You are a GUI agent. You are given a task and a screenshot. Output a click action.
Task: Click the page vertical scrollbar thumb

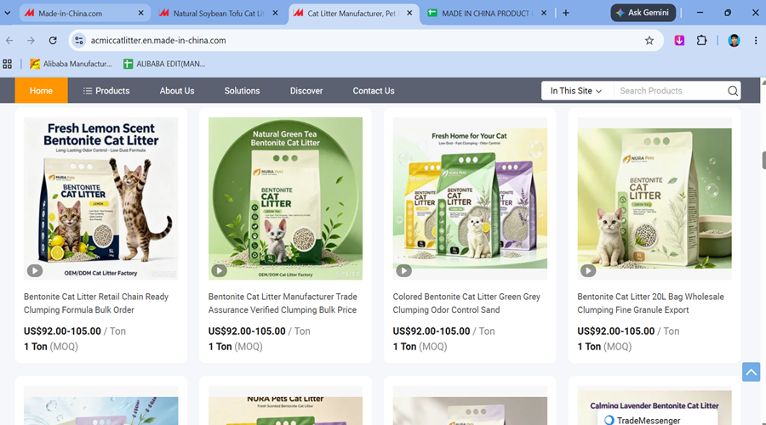click(x=763, y=161)
